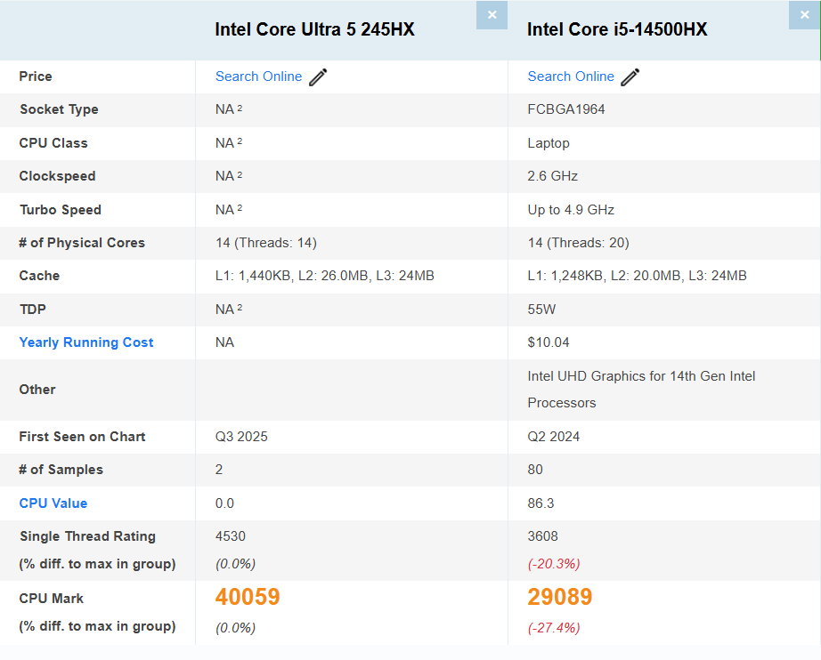Click the Yearly Running Cost label link
This screenshot has width=821, height=660.
pos(85,342)
